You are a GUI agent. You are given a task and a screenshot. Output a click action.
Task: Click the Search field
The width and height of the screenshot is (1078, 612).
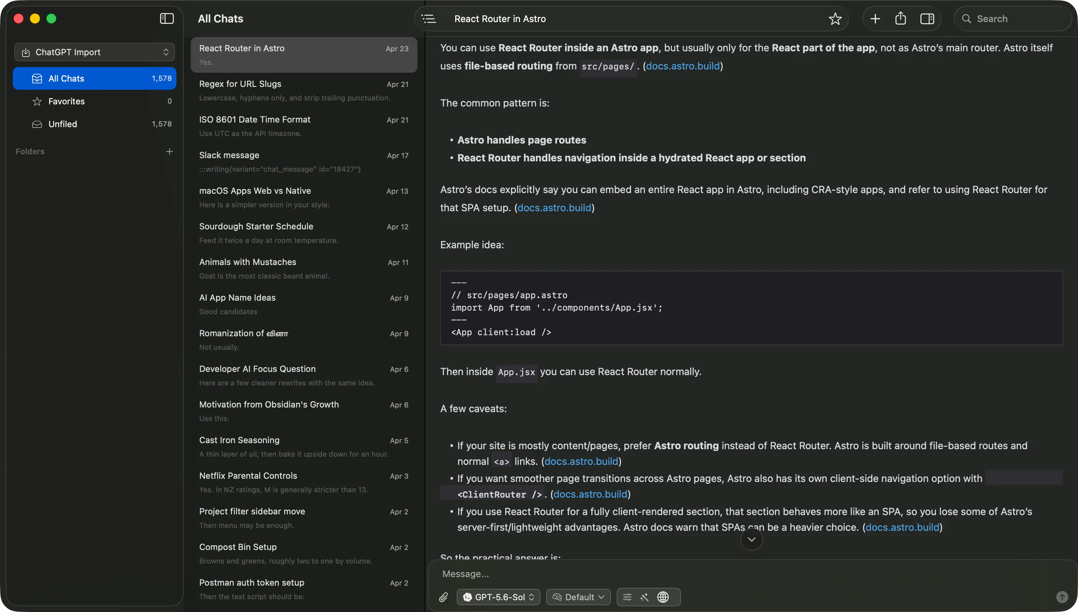(x=1013, y=19)
